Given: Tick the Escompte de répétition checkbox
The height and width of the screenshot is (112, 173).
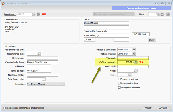Looking at the screenshot, I should coord(119,88).
